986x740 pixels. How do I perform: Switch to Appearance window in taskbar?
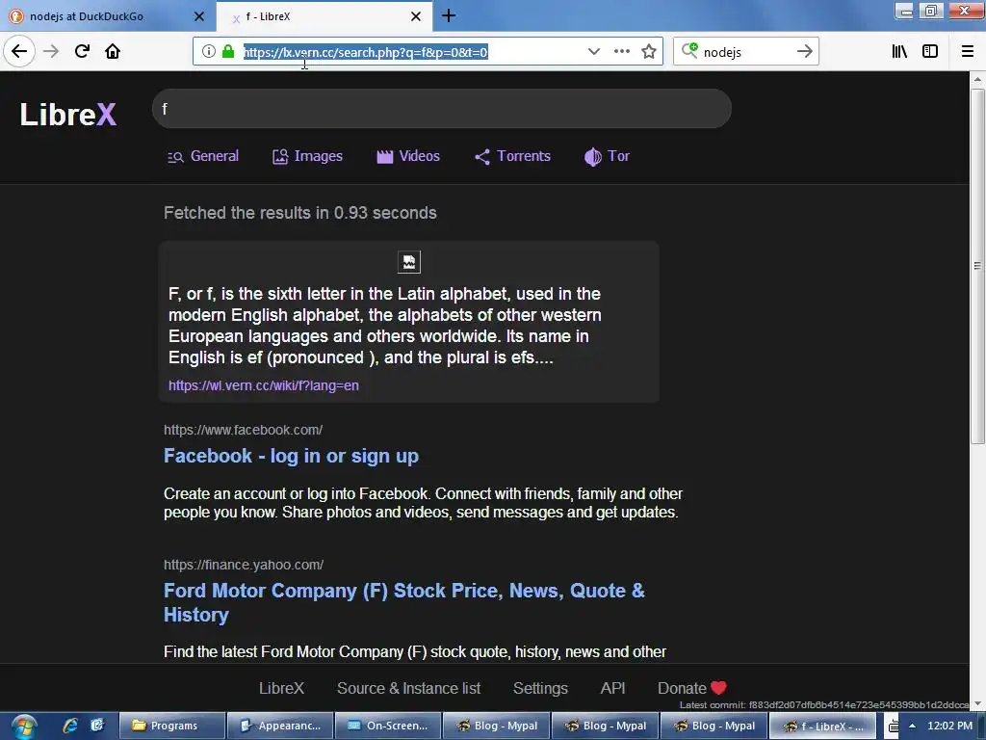[280, 726]
